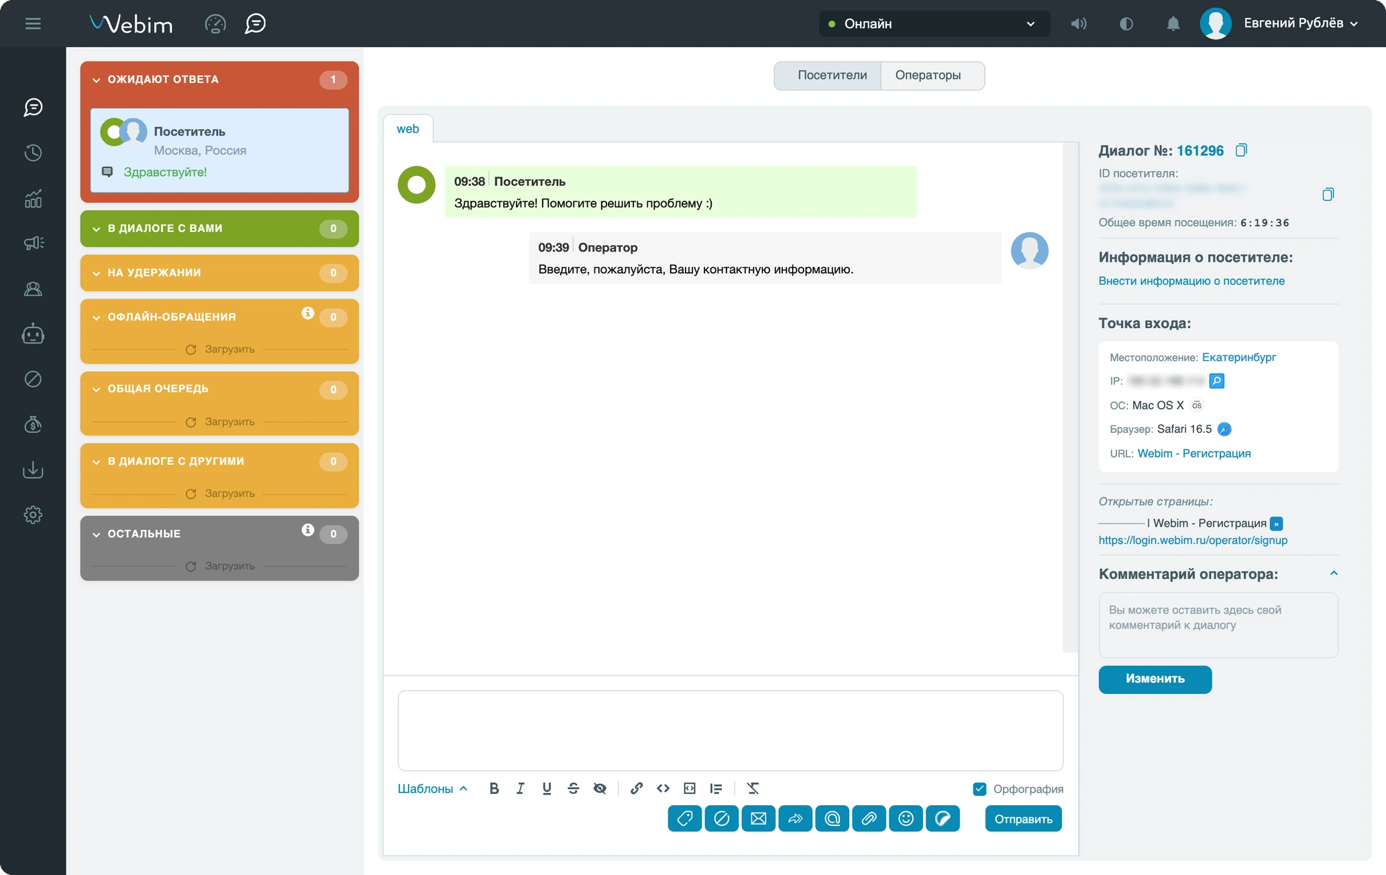
Task: Toggle dark theme contrast icon
Action: click(x=1126, y=23)
